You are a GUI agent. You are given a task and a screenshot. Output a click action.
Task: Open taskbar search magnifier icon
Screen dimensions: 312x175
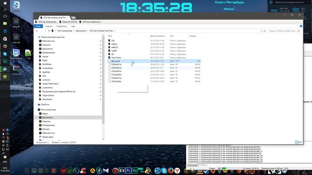click(x=5, y=10)
